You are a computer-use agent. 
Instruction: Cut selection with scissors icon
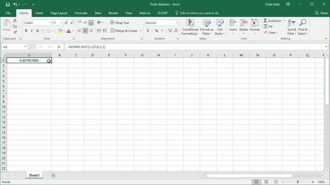click(15, 21)
